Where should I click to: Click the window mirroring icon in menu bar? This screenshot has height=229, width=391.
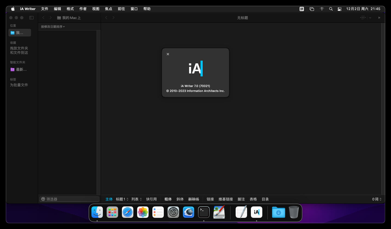pos(312,9)
